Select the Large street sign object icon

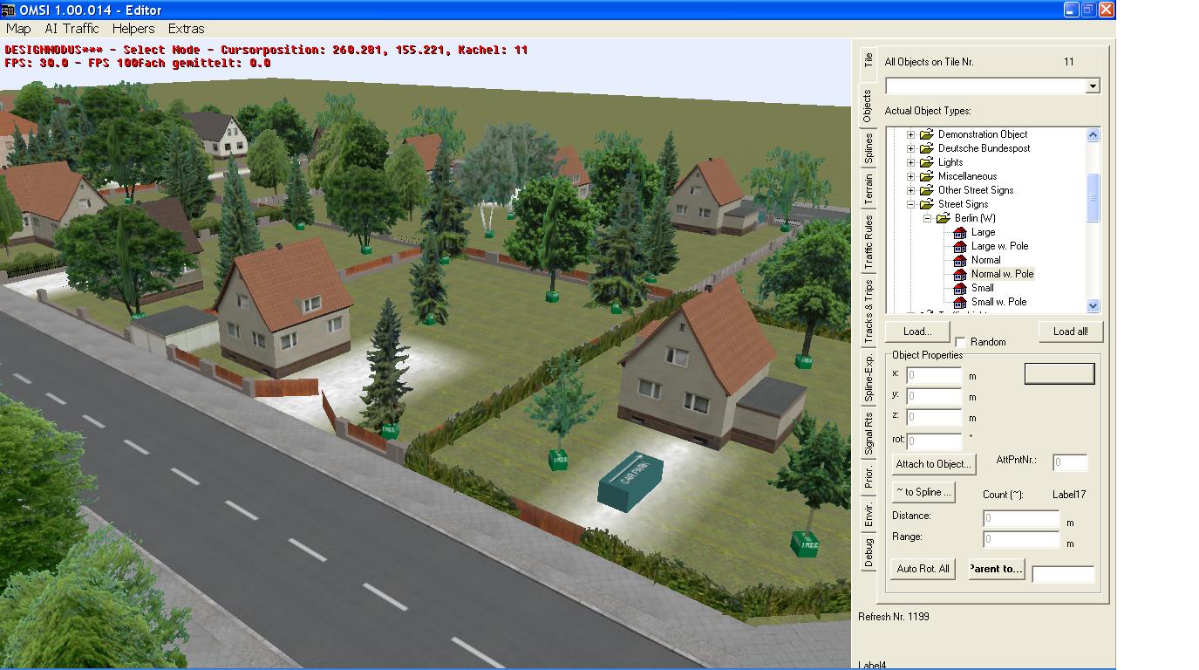[960, 232]
